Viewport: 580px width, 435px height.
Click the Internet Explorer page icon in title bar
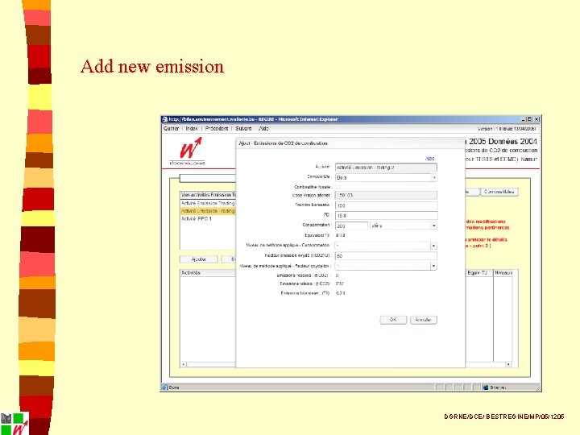(x=164, y=119)
